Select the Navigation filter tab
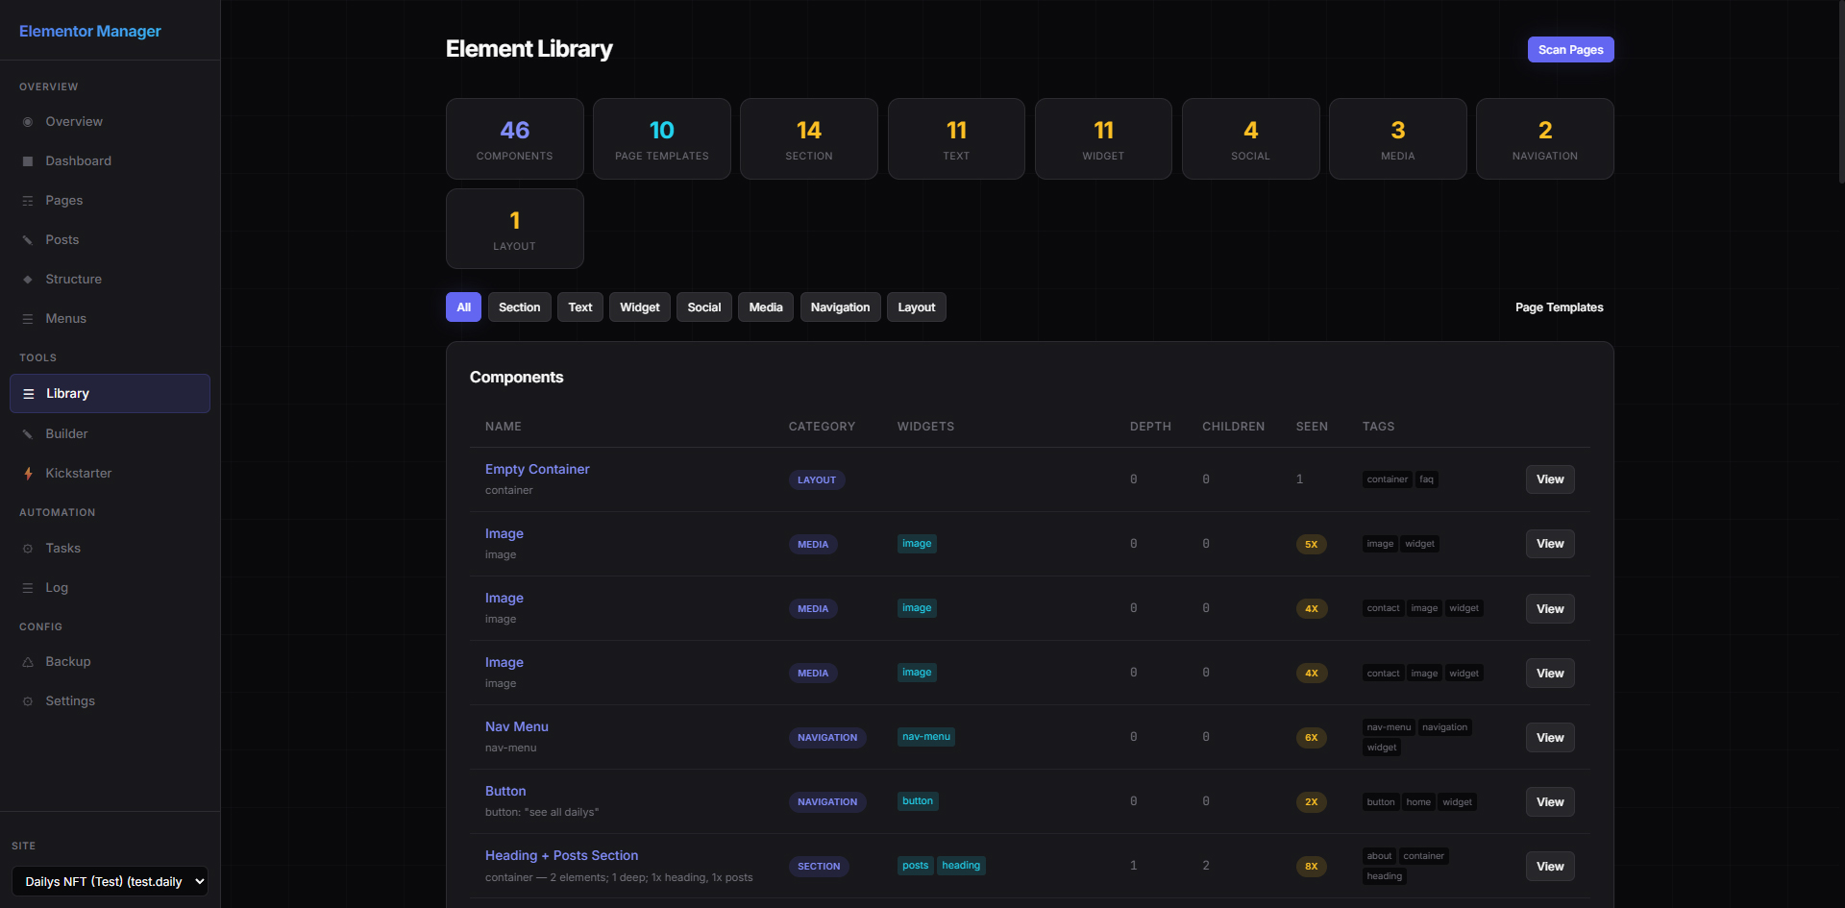Viewport: 1845px width, 908px height. [839, 307]
